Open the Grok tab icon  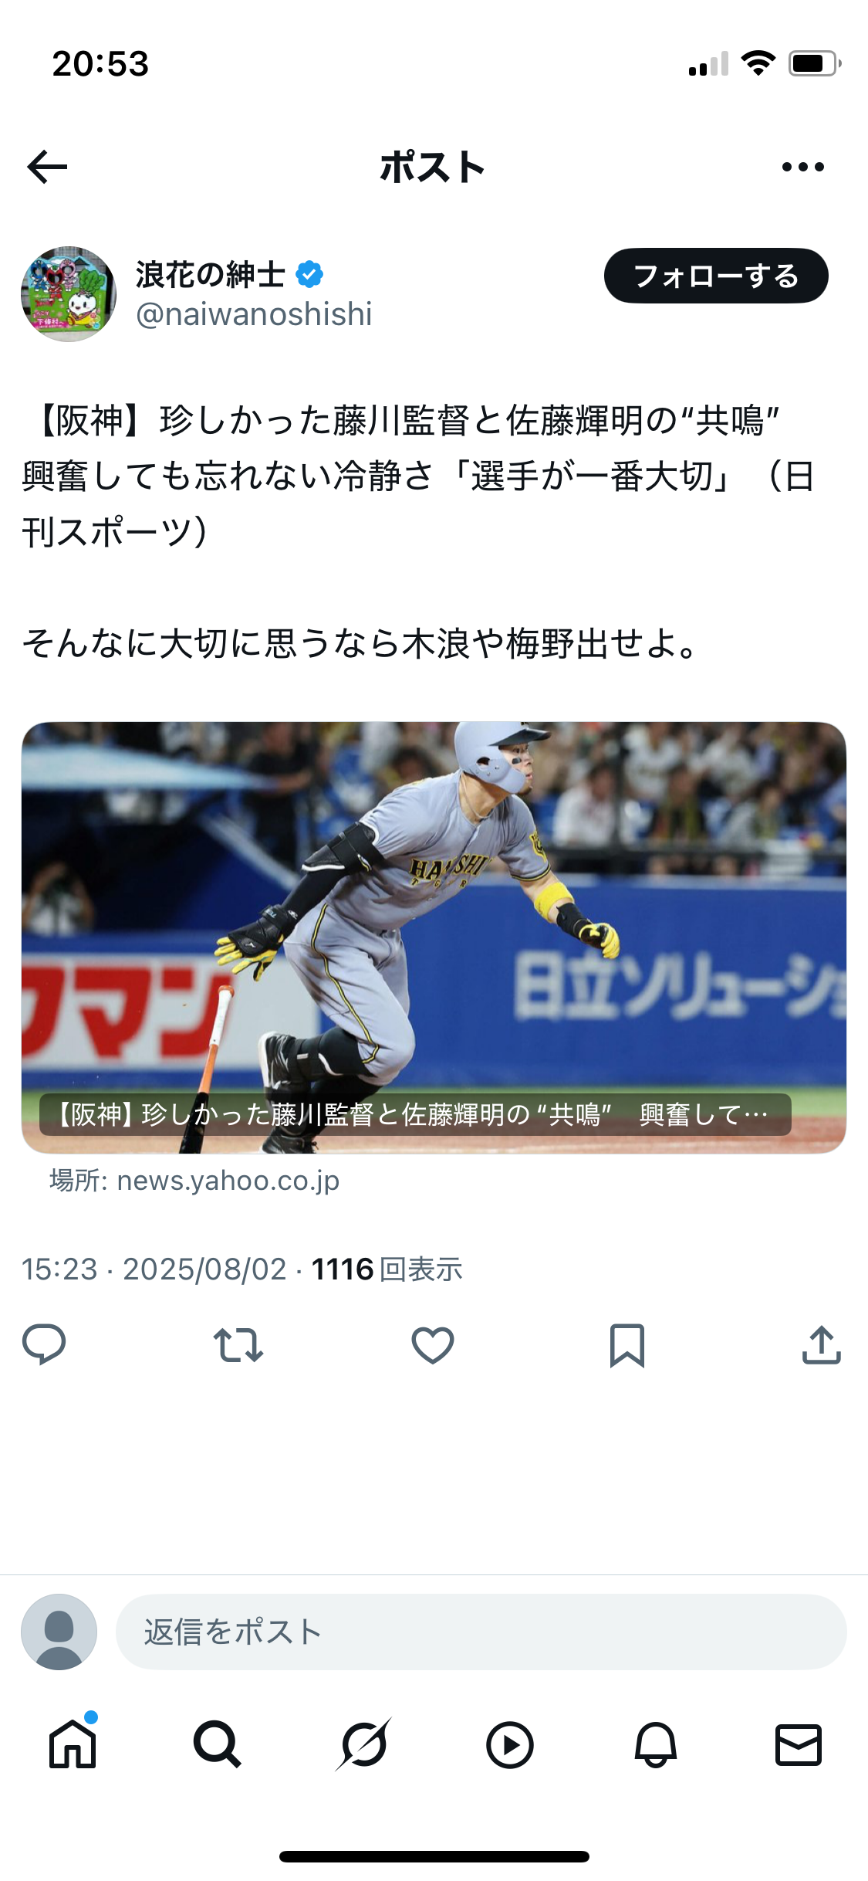363,1744
